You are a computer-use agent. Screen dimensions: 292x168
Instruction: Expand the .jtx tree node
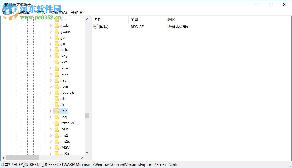tap(50, 38)
